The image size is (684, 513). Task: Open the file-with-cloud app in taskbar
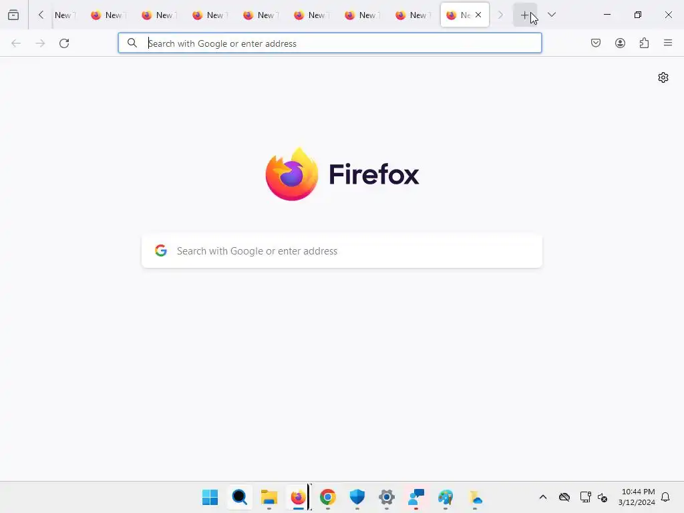[x=475, y=497]
